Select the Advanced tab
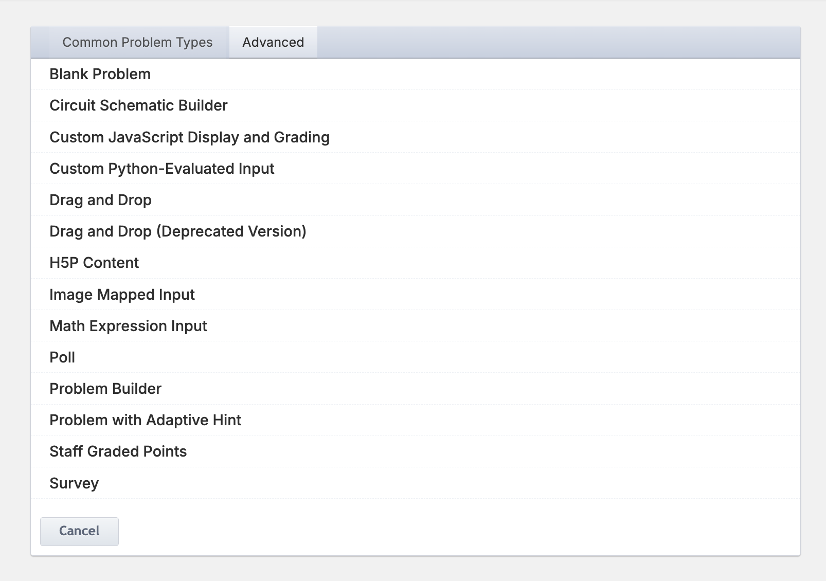Viewport: 826px width, 581px height. (x=273, y=42)
